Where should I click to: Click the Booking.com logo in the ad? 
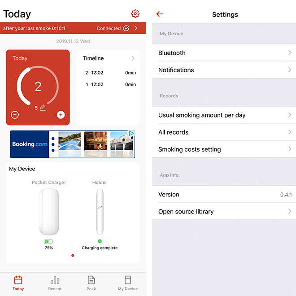click(x=30, y=144)
